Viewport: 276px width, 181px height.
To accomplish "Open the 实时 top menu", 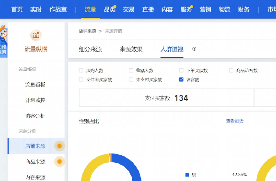I will [x=36, y=9].
